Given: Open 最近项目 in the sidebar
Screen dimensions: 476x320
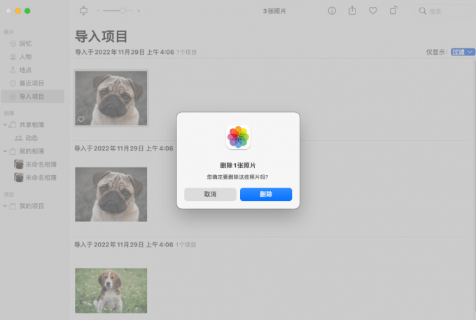Looking at the screenshot, I should 31,83.
